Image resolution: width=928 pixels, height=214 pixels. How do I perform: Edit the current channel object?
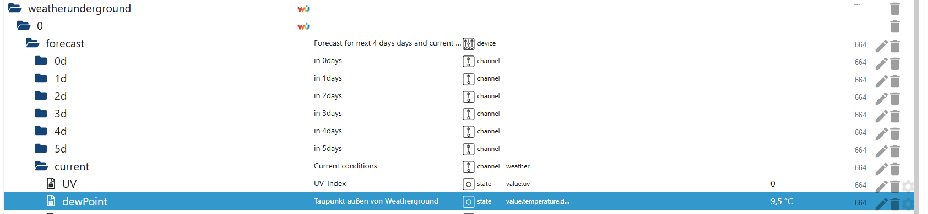(x=881, y=169)
